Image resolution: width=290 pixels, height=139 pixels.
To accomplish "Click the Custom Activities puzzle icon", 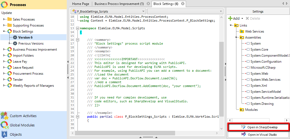I will 4,116.
